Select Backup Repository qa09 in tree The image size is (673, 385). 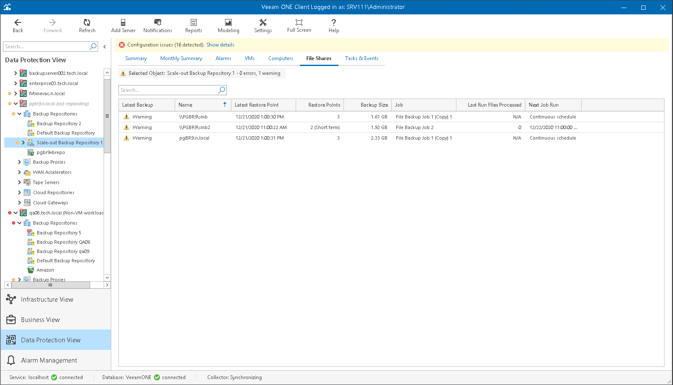click(63, 251)
